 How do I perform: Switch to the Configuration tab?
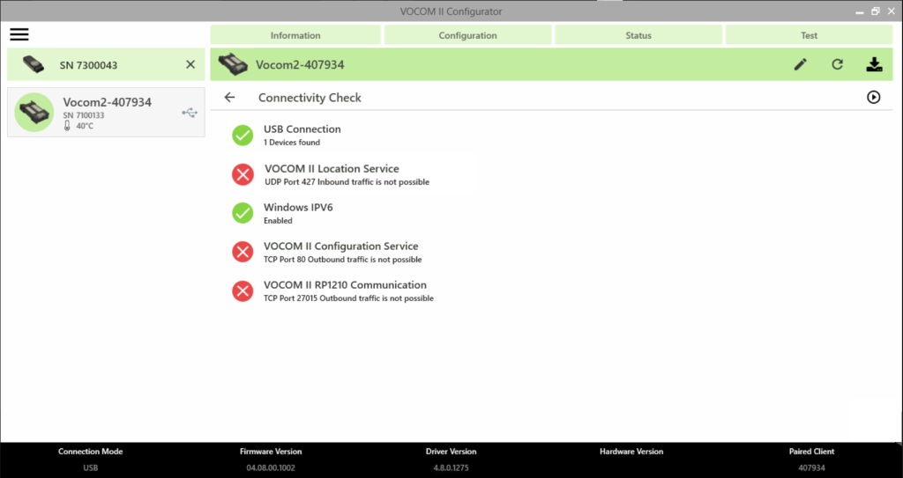(467, 35)
